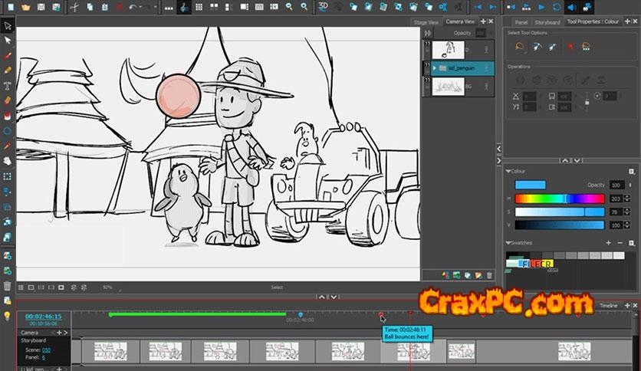Toggle the loop playback button
This screenshot has height=371, width=641.
(557, 7)
